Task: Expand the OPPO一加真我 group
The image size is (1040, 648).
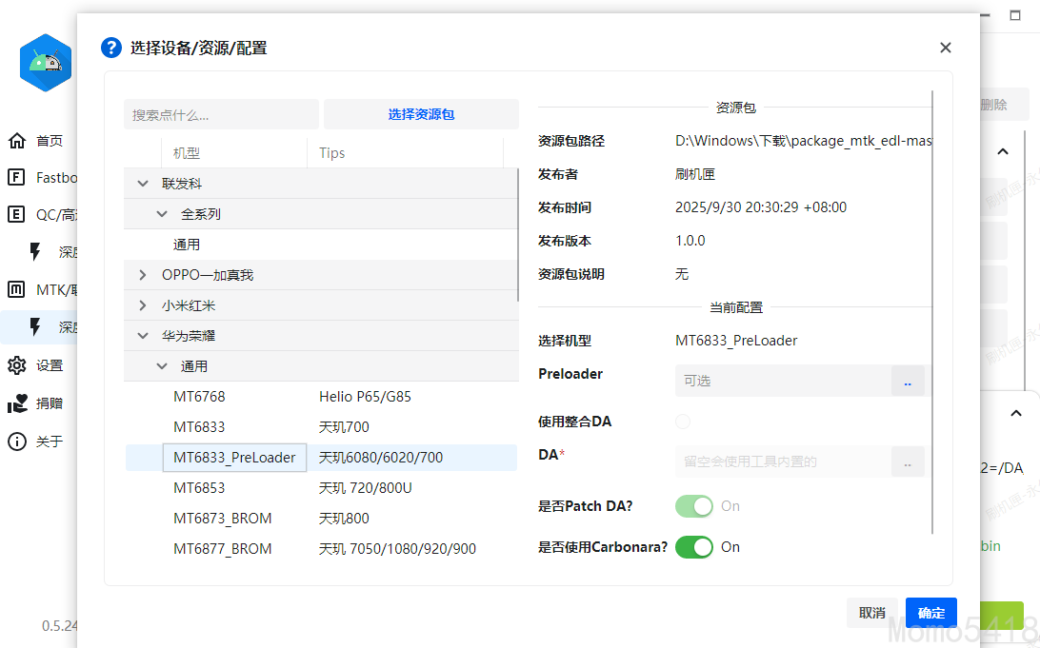Action: (143, 275)
